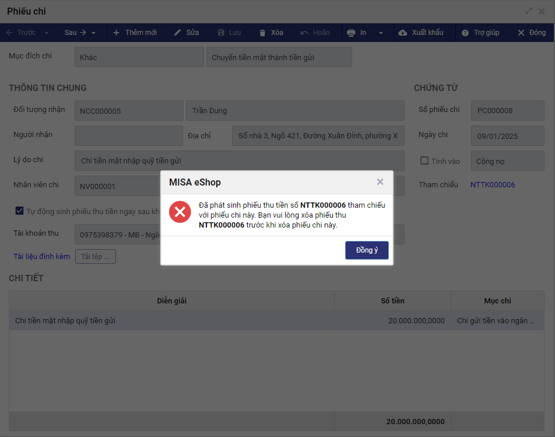This screenshot has height=437, width=555.
Task: Click the Số phiếu chi PC000008 field
Action: 507,110
